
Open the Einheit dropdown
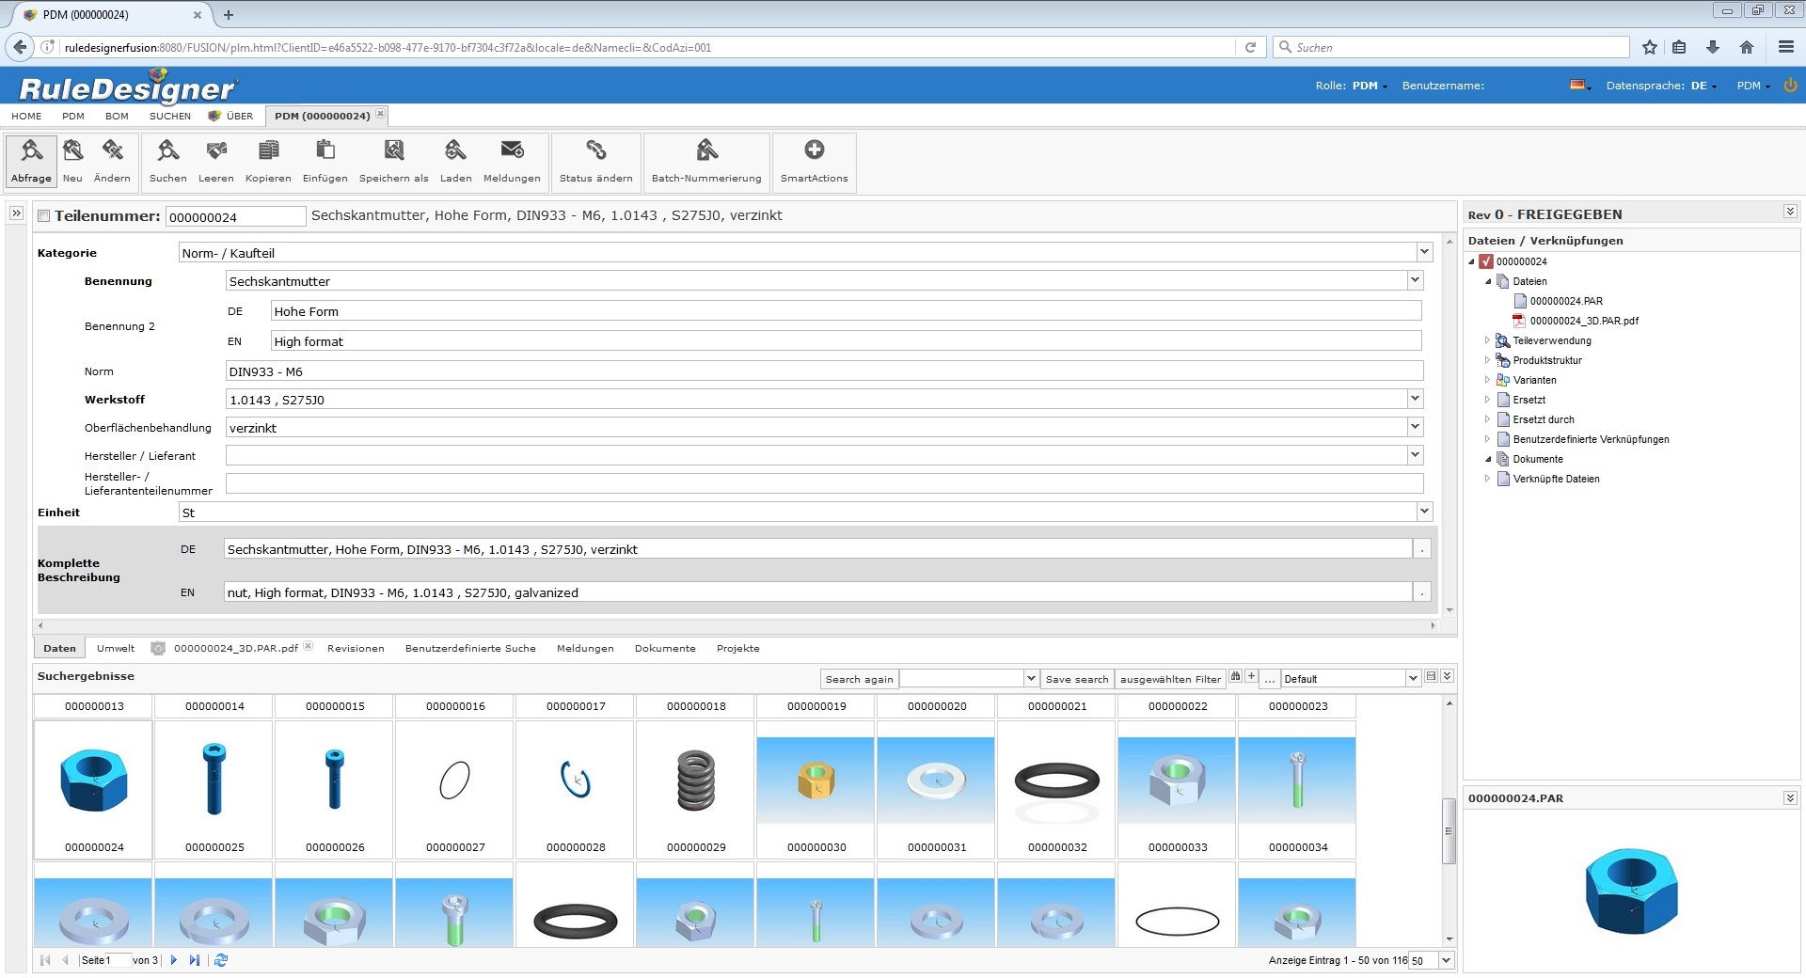(x=1424, y=512)
